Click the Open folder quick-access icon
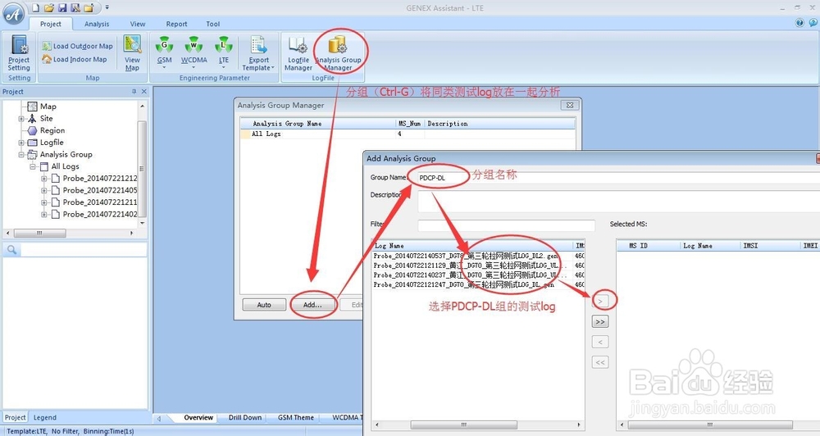Viewport: 820px width, 436px height. point(49,7)
